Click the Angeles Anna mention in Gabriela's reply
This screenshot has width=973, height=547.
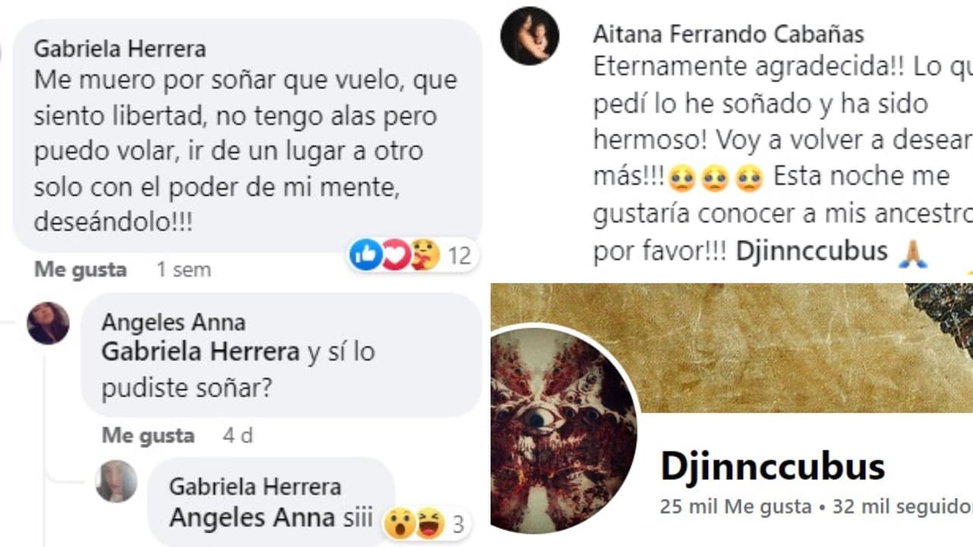coord(252,518)
